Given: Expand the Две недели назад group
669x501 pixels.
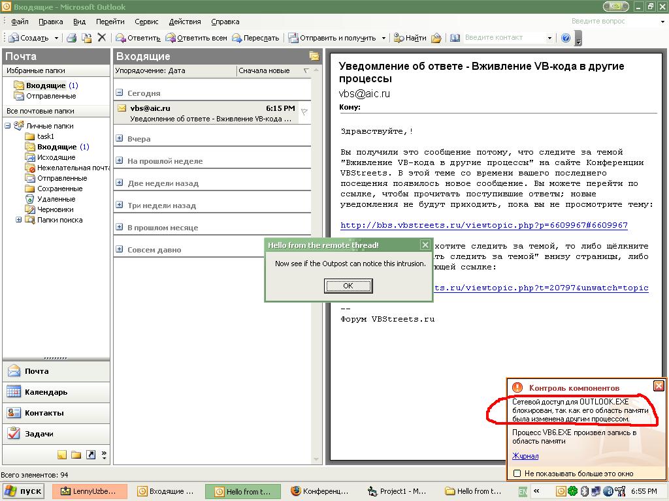Looking at the screenshot, I should click(x=120, y=183).
